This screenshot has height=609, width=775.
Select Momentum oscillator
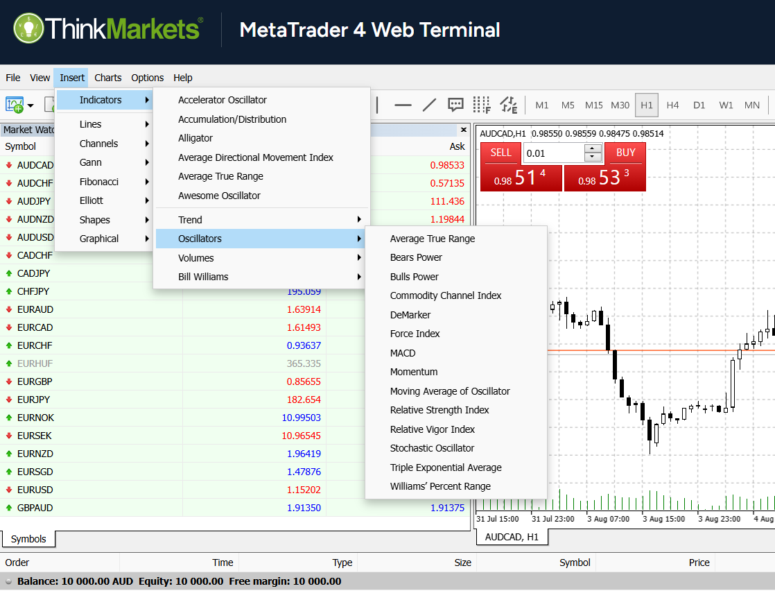[x=455, y=372]
